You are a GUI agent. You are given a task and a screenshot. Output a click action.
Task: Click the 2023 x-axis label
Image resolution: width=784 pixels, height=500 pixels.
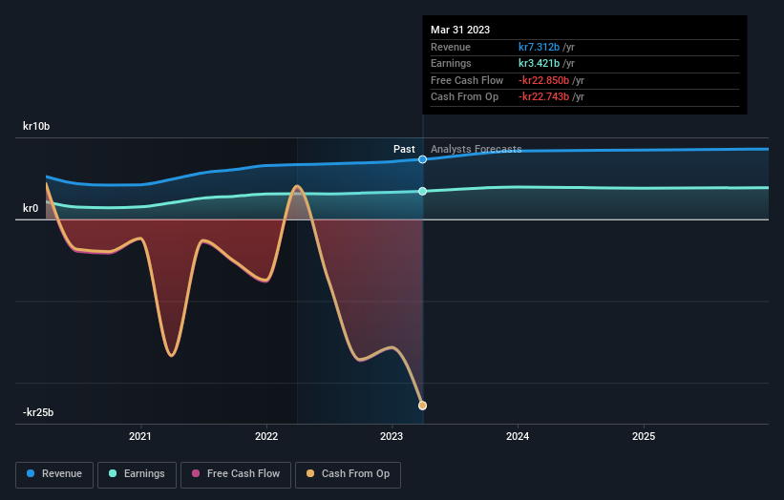coord(392,436)
